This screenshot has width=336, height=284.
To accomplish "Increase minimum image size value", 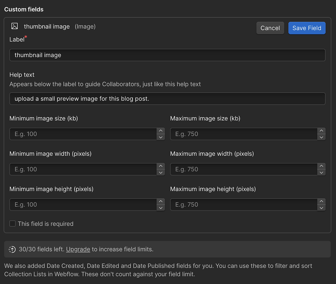I will pyautogui.click(x=161, y=131).
